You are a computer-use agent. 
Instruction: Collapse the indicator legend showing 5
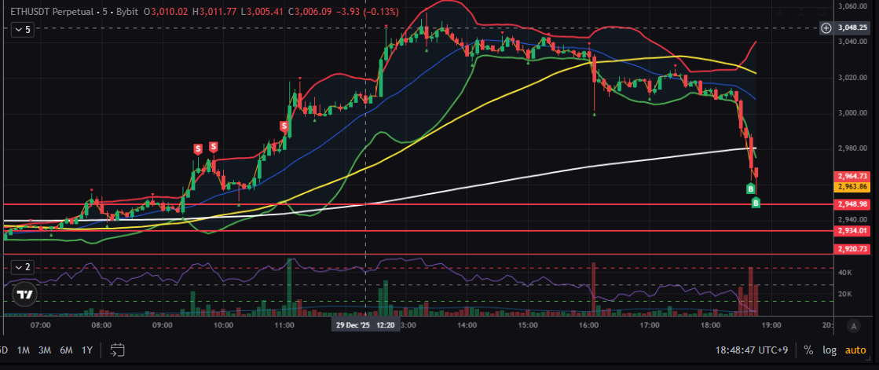[x=21, y=29]
